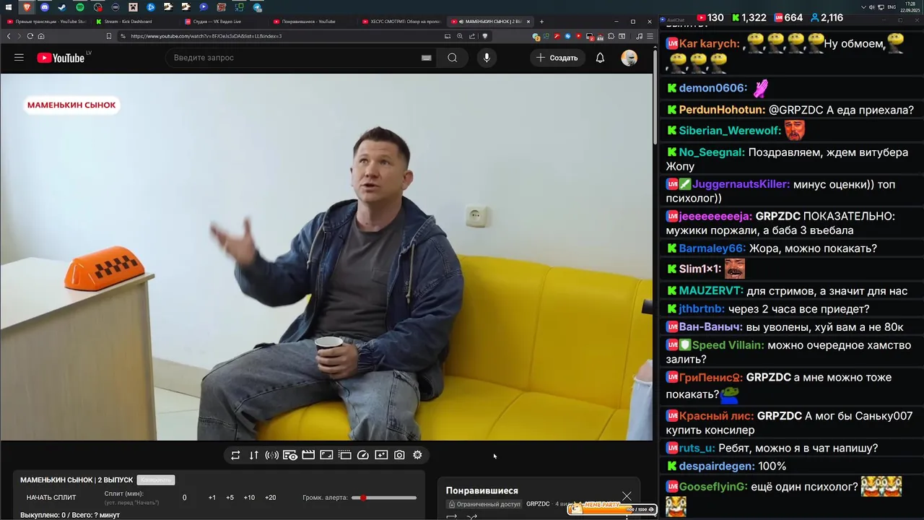Click username PerdunHohotun in chat
The image size is (924, 520).
(x=721, y=110)
